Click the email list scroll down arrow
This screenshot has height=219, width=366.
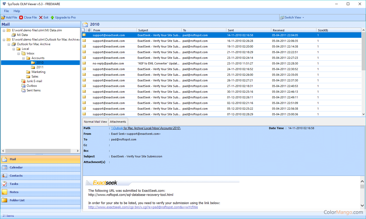click(363, 114)
